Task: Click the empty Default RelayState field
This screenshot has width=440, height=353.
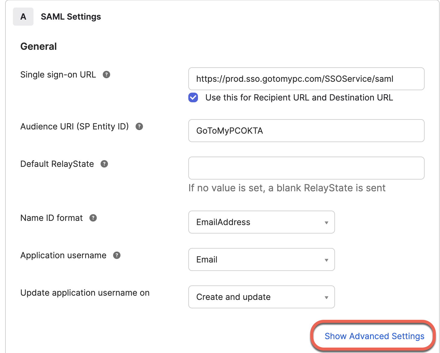Action: [x=306, y=168]
